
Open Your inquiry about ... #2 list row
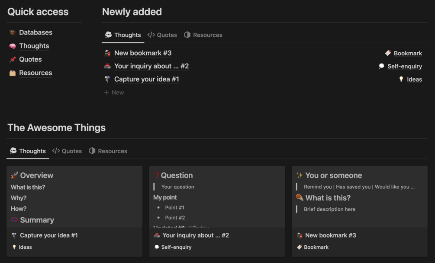(x=151, y=67)
